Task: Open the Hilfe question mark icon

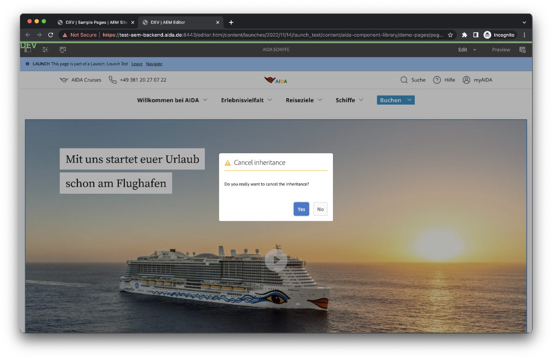Action: 437,80
